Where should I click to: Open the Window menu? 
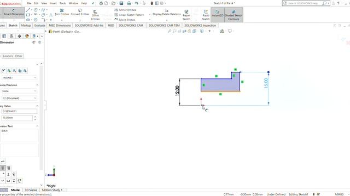[73, 3]
